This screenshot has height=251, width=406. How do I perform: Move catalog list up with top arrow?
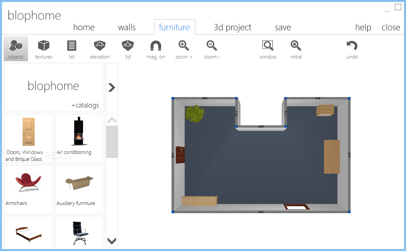coord(112,120)
